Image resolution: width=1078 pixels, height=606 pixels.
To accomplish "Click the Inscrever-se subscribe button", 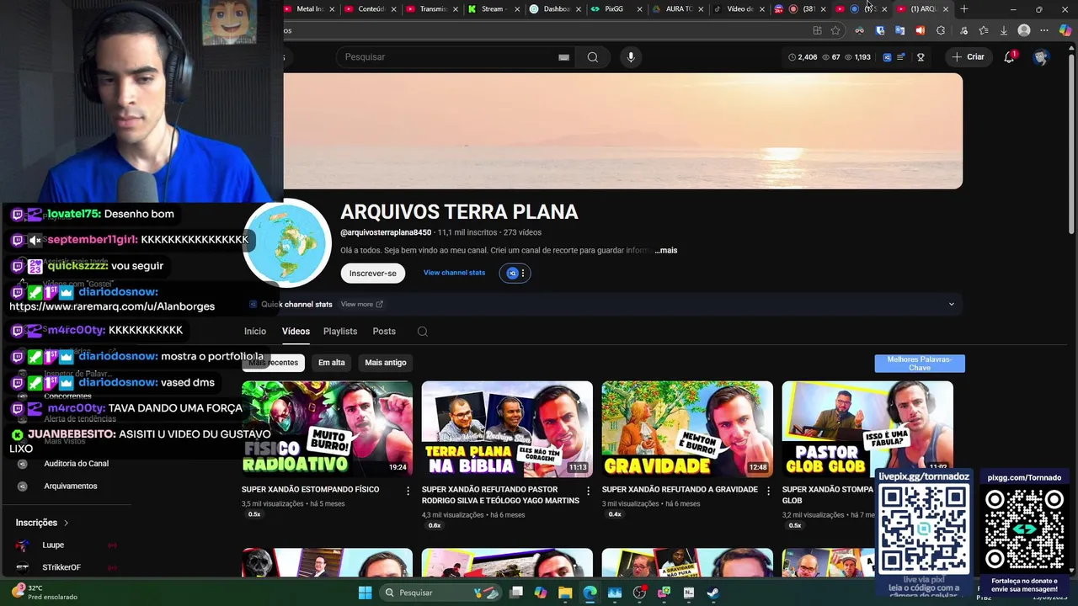I will point(373,274).
